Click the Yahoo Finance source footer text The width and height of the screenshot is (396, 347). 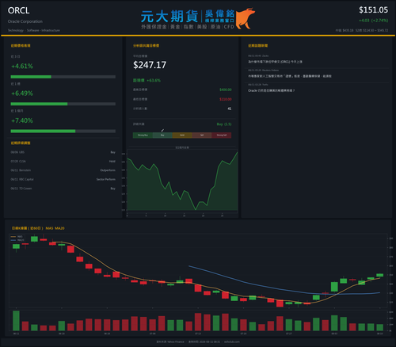(170, 341)
